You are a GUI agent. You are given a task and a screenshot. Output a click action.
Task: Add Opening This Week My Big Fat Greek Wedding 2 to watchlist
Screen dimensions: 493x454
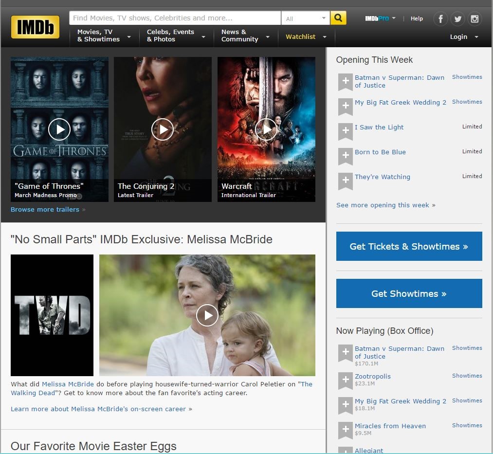pos(345,107)
